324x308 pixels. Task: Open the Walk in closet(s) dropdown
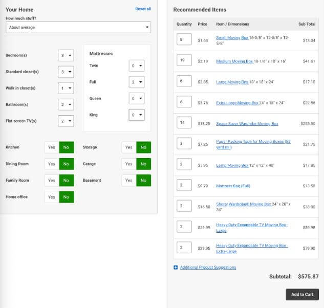click(x=66, y=89)
